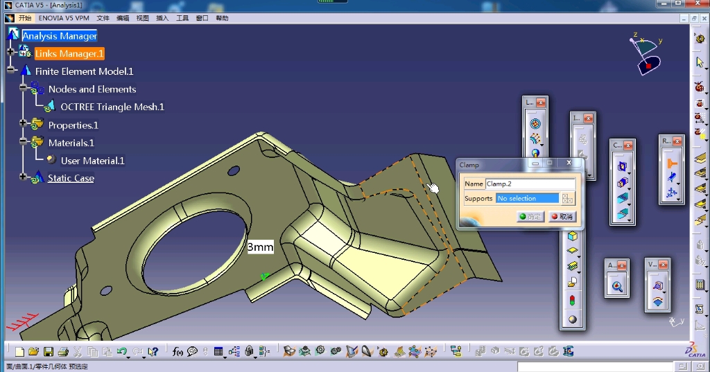Collapse the Nodes and Elements node
710x372 pixels.
pyautogui.click(x=23, y=88)
